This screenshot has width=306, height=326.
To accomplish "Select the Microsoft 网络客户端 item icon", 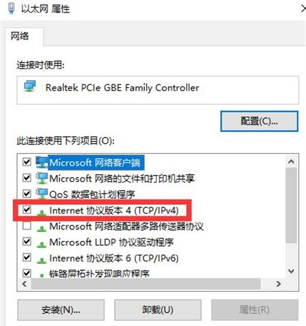I will [x=42, y=162].
